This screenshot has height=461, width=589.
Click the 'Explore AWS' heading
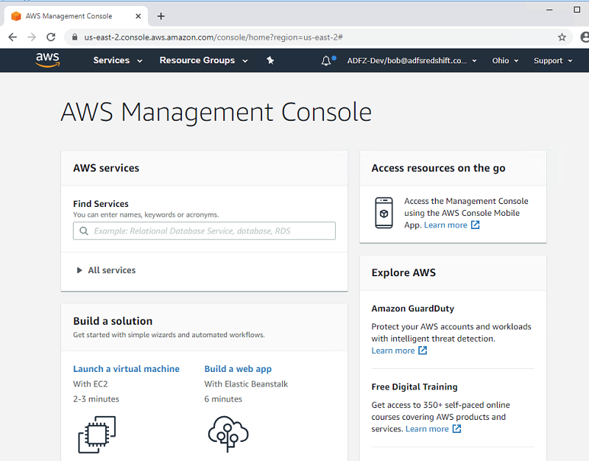(x=403, y=272)
